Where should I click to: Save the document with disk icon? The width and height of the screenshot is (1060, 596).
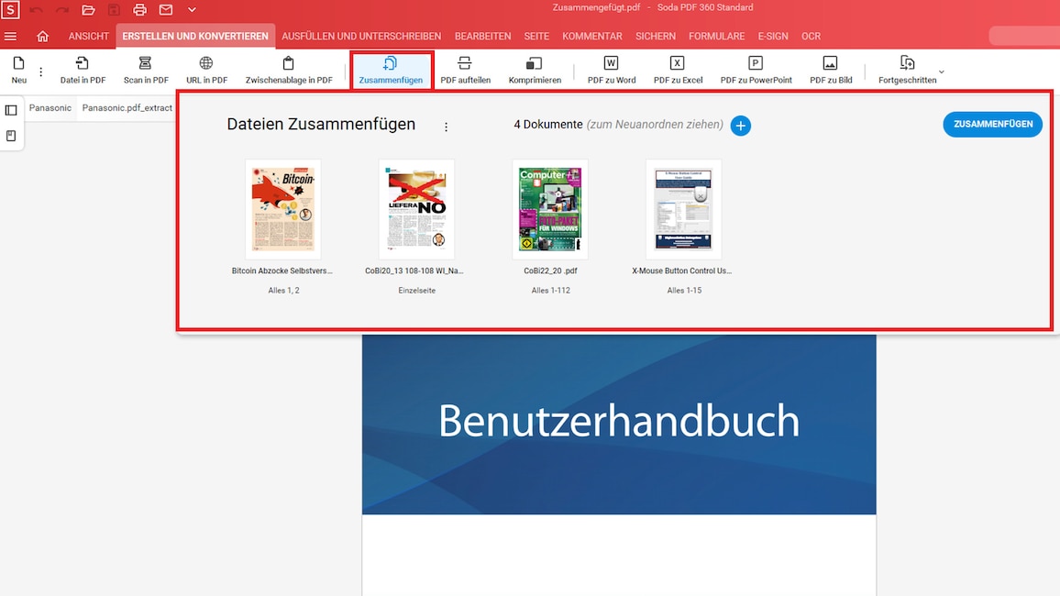114,10
